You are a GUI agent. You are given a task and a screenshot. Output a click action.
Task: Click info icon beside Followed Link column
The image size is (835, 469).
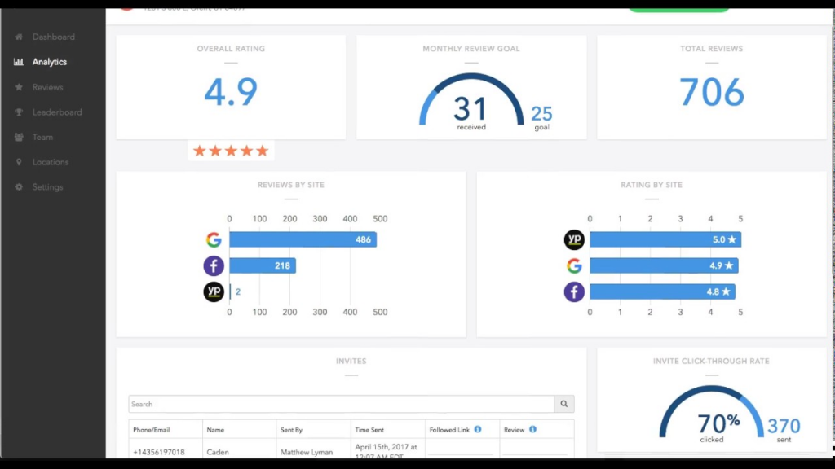478,429
